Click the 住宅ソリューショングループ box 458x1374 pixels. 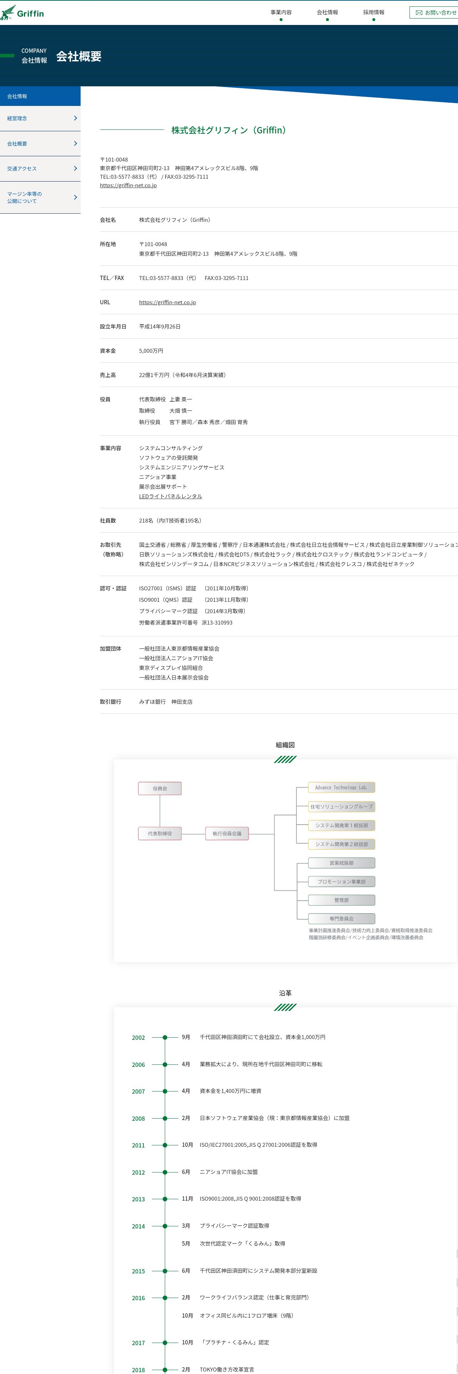pyautogui.click(x=342, y=806)
